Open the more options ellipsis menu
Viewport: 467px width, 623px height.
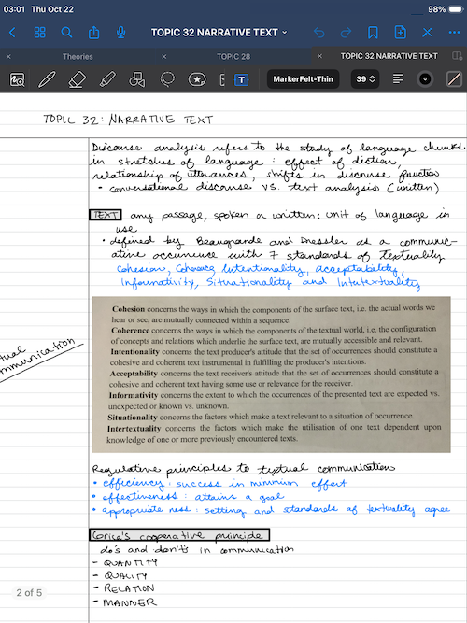(454, 32)
